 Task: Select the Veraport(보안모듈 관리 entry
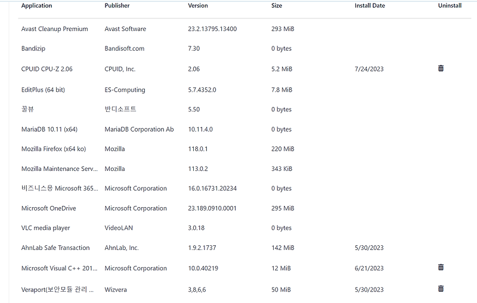click(x=57, y=290)
